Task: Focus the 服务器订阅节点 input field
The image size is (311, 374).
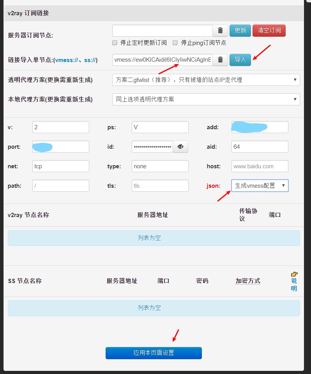Action: point(162,30)
